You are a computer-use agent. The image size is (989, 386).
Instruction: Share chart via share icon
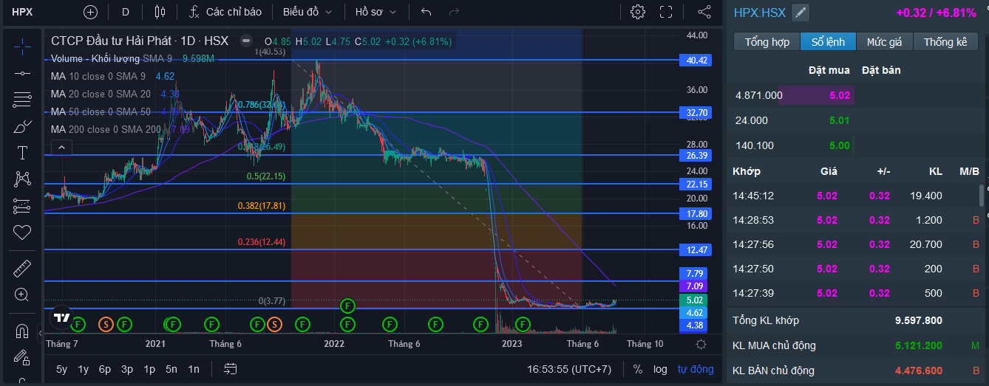[704, 12]
